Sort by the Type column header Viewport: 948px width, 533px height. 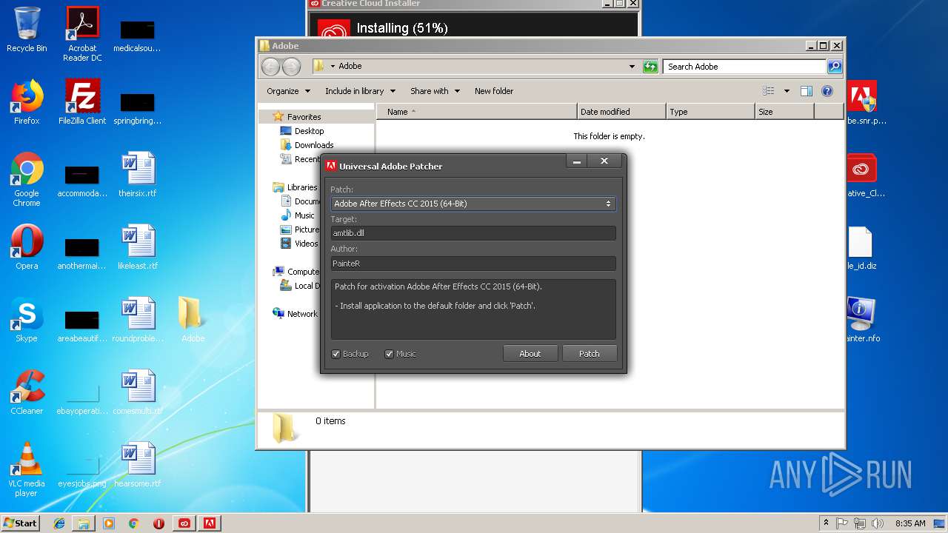(x=710, y=112)
